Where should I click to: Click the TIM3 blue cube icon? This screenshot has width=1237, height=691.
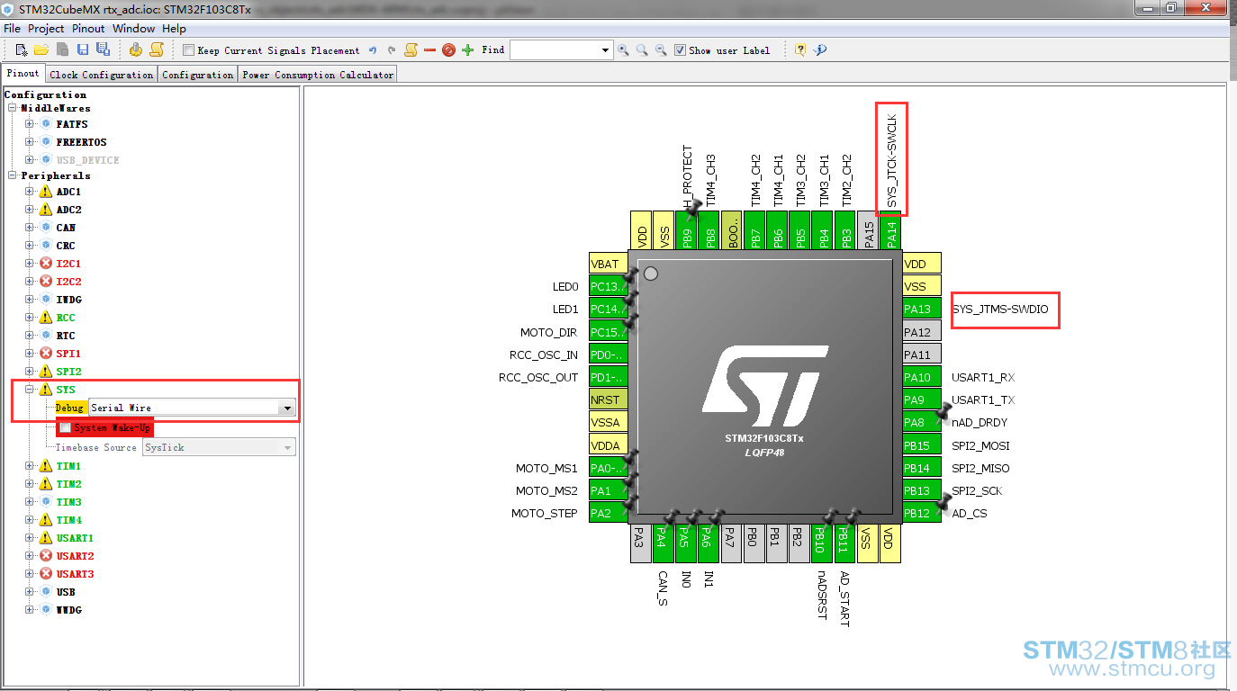pos(46,502)
